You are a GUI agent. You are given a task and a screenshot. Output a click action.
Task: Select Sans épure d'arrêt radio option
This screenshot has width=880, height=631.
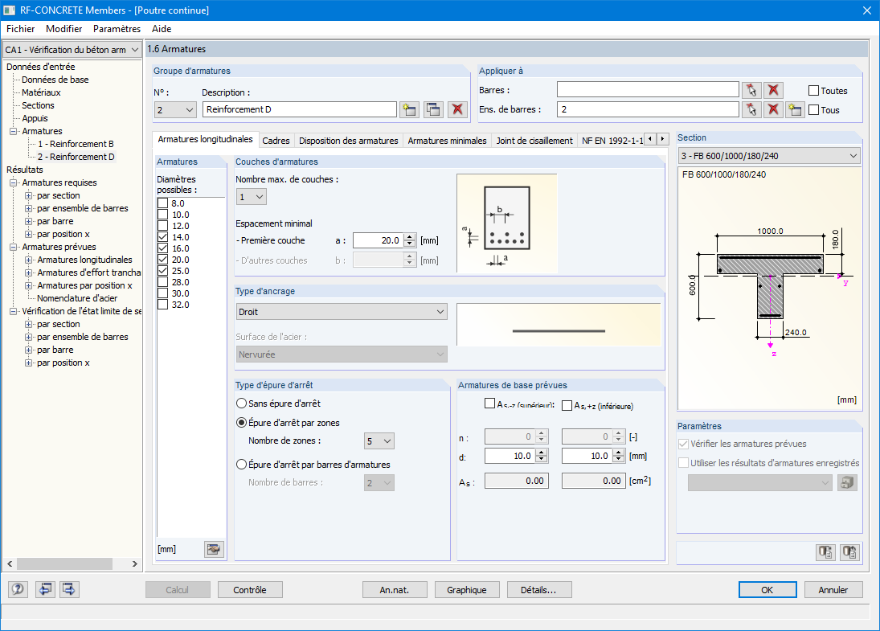click(x=241, y=403)
